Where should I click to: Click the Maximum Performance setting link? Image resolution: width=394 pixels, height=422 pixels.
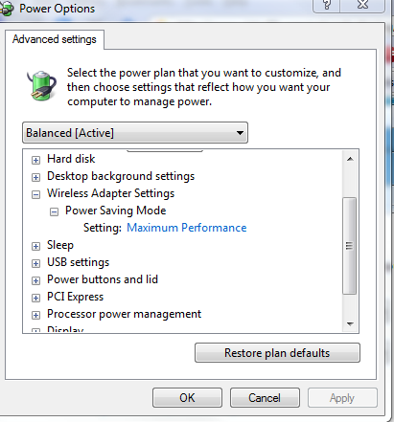point(187,228)
